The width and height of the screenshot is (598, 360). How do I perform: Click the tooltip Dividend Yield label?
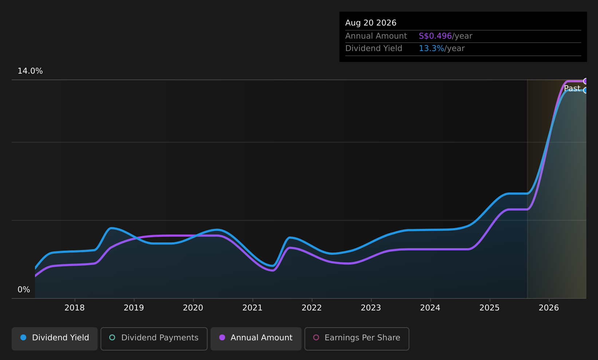coord(374,48)
